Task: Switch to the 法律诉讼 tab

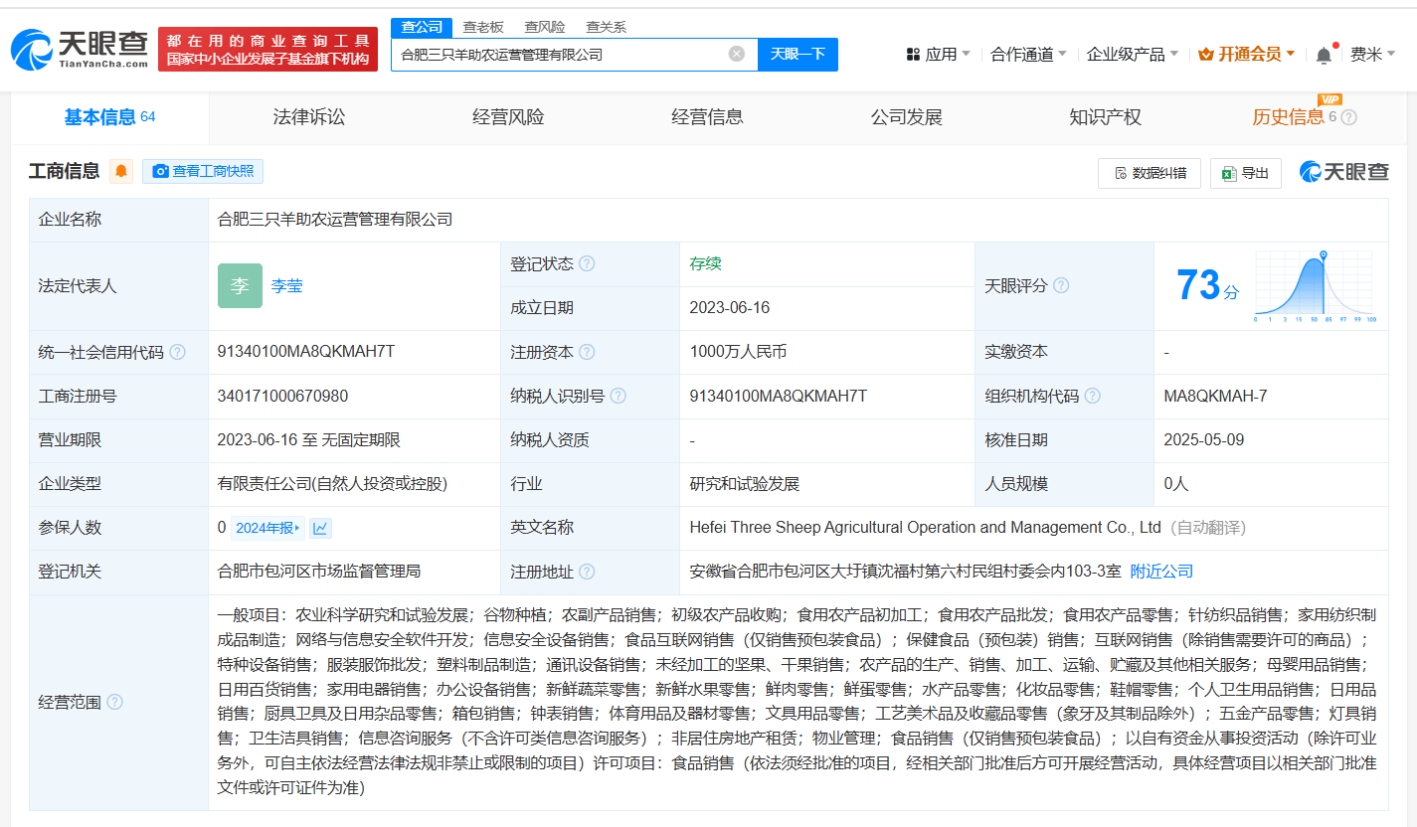Action: (x=309, y=117)
